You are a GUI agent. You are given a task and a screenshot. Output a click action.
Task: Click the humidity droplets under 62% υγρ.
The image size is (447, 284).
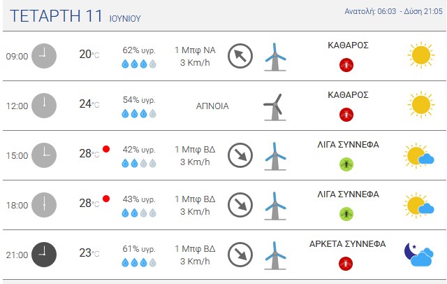tap(139, 64)
